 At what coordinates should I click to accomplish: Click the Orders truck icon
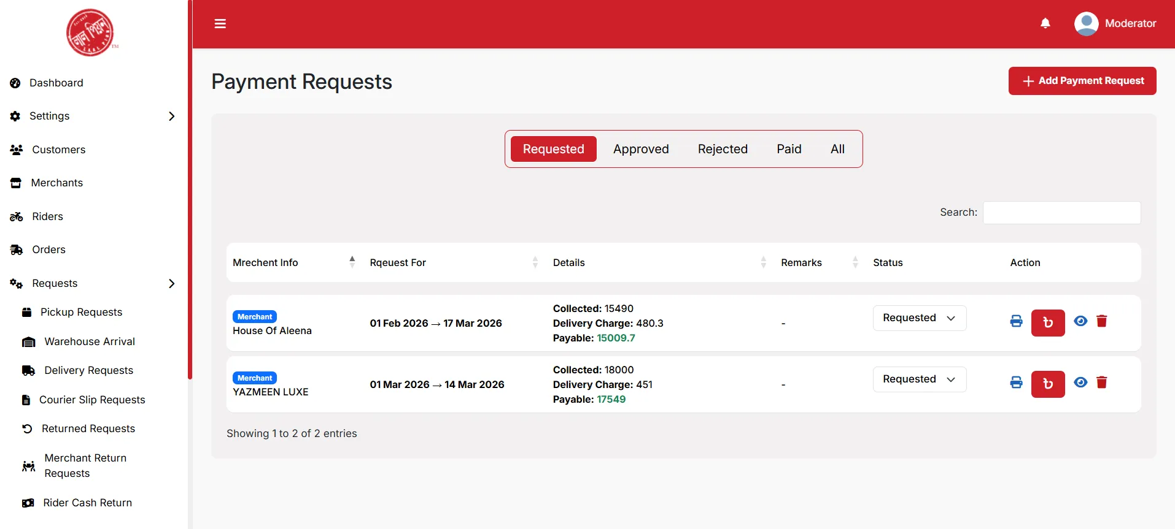17,249
